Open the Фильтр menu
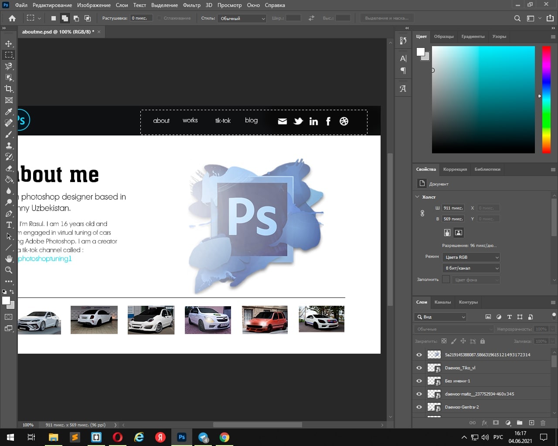 [x=192, y=5]
